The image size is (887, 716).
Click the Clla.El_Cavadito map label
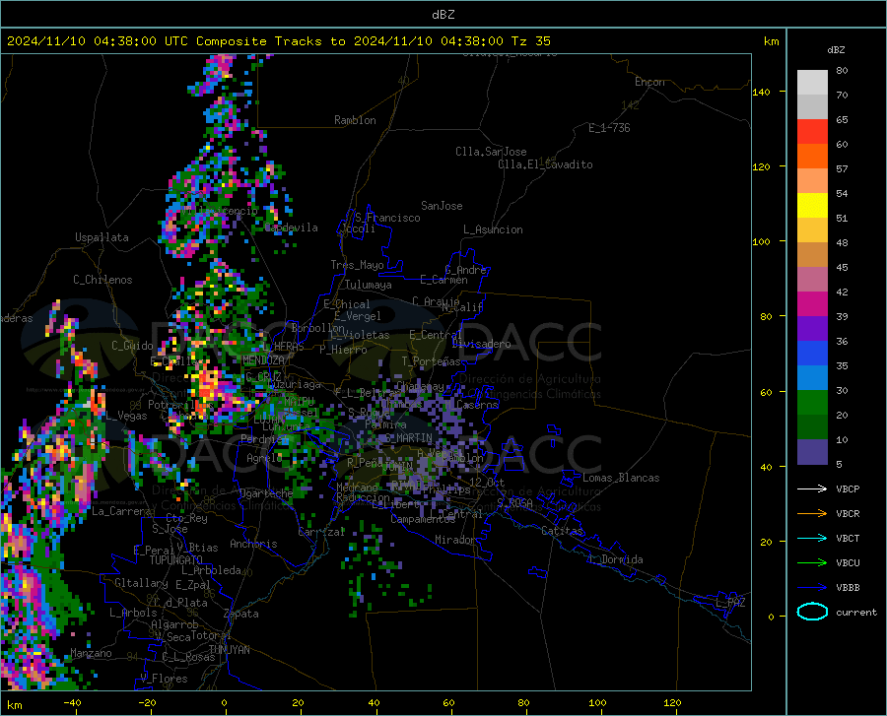pos(545,164)
